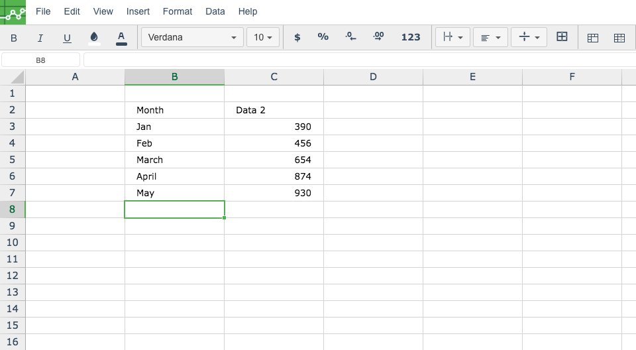636x350 pixels.
Task: Apply currency format with dollar icon
Action: [297, 37]
